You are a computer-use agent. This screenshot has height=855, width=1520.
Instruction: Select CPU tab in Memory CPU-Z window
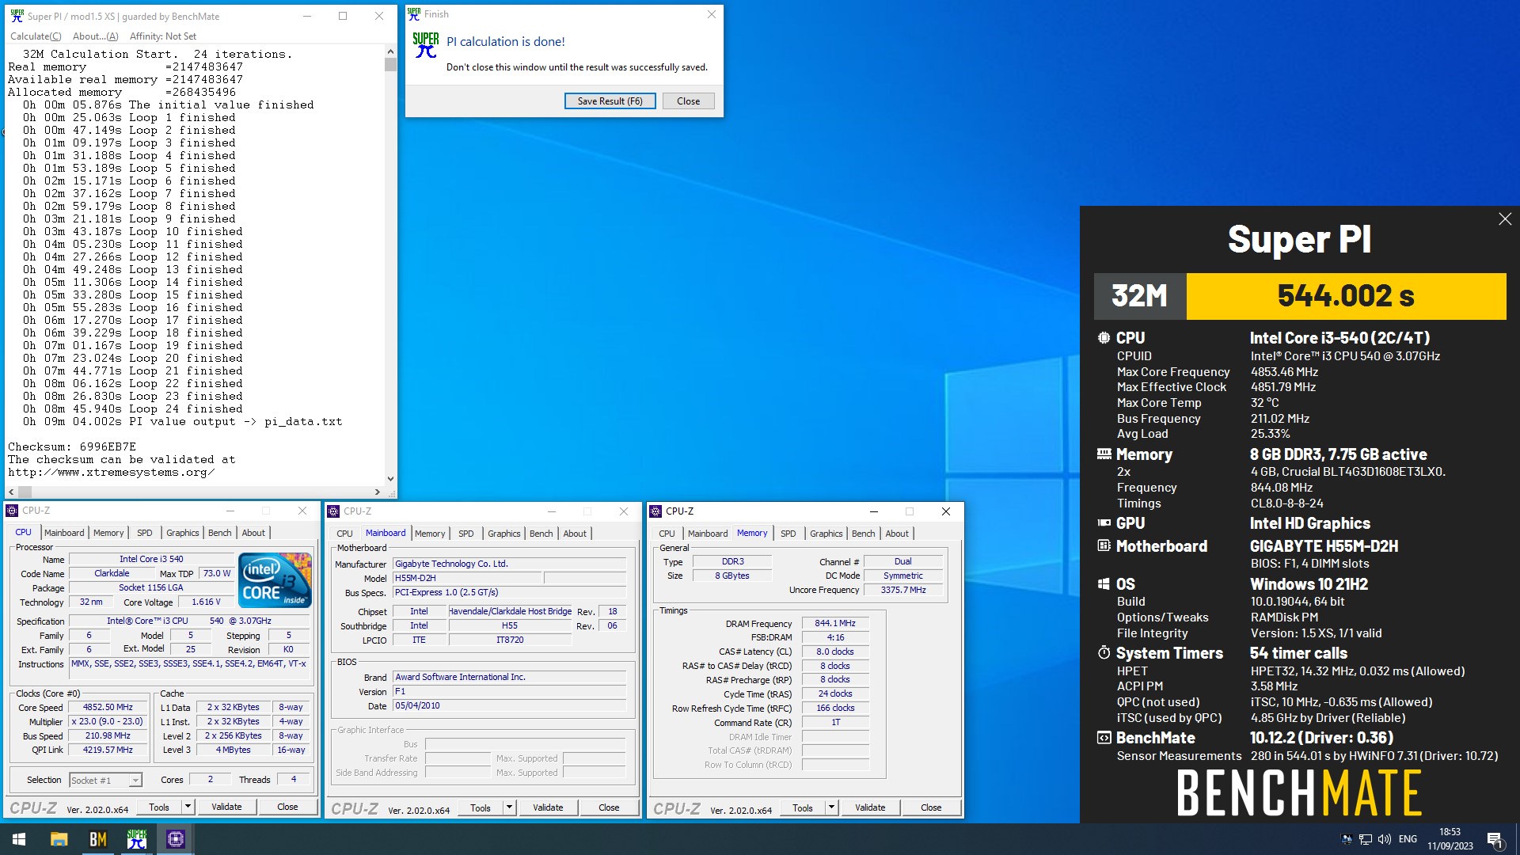pos(667,534)
